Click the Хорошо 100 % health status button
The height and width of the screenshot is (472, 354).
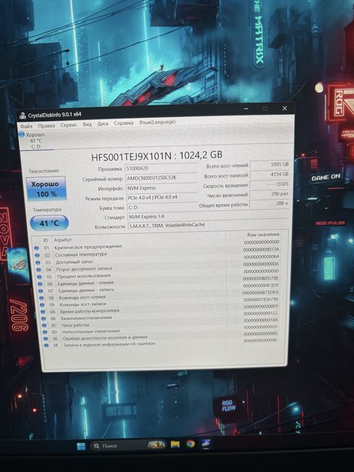[46, 189]
